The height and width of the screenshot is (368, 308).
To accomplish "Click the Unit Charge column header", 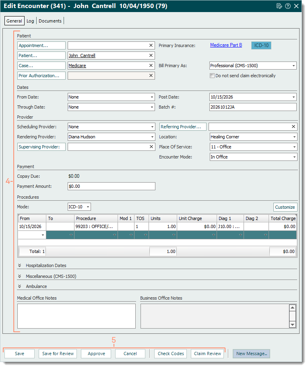I will pyautogui.click(x=196, y=218).
